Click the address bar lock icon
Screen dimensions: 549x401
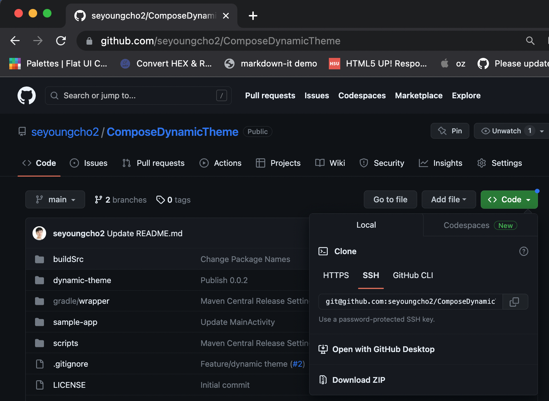[x=89, y=41]
